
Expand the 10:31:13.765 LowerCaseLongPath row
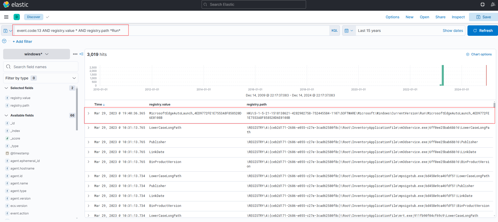(89, 128)
